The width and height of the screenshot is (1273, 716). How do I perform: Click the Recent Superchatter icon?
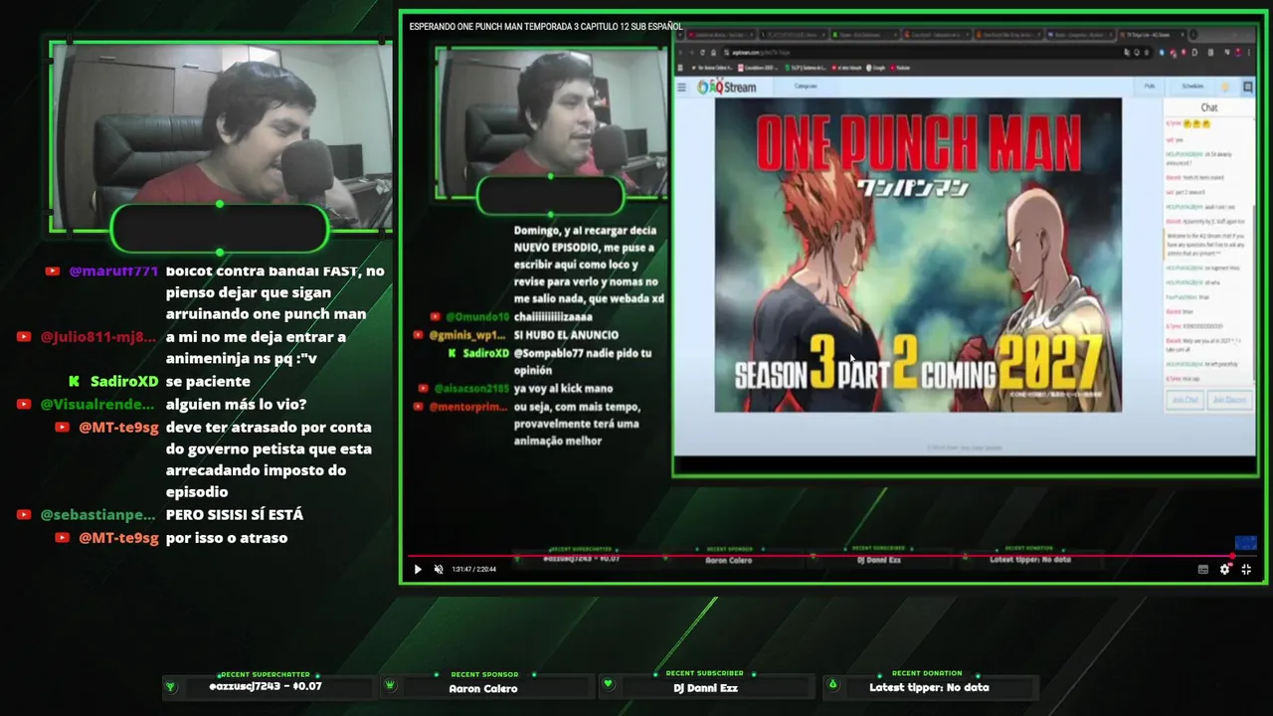[170, 685]
